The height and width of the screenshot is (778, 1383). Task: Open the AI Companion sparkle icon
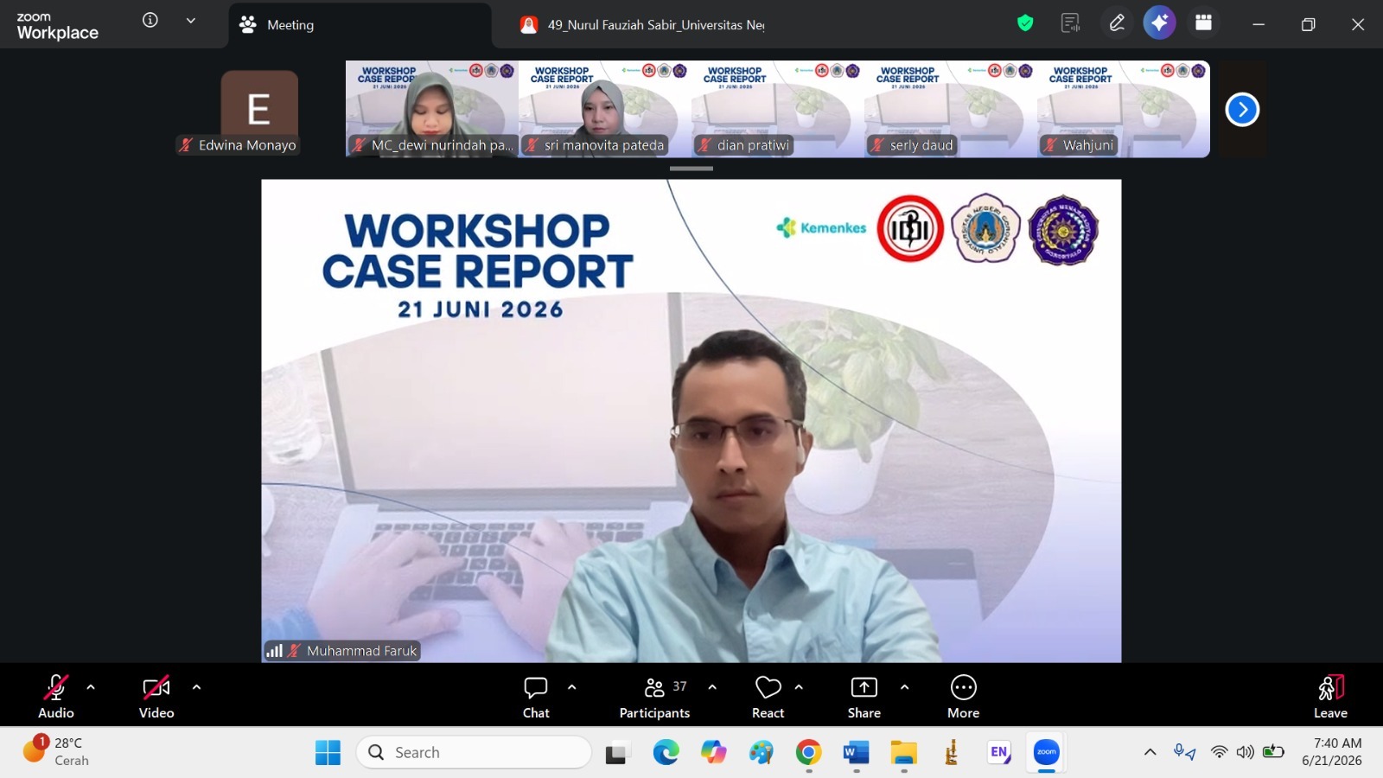coord(1159,23)
